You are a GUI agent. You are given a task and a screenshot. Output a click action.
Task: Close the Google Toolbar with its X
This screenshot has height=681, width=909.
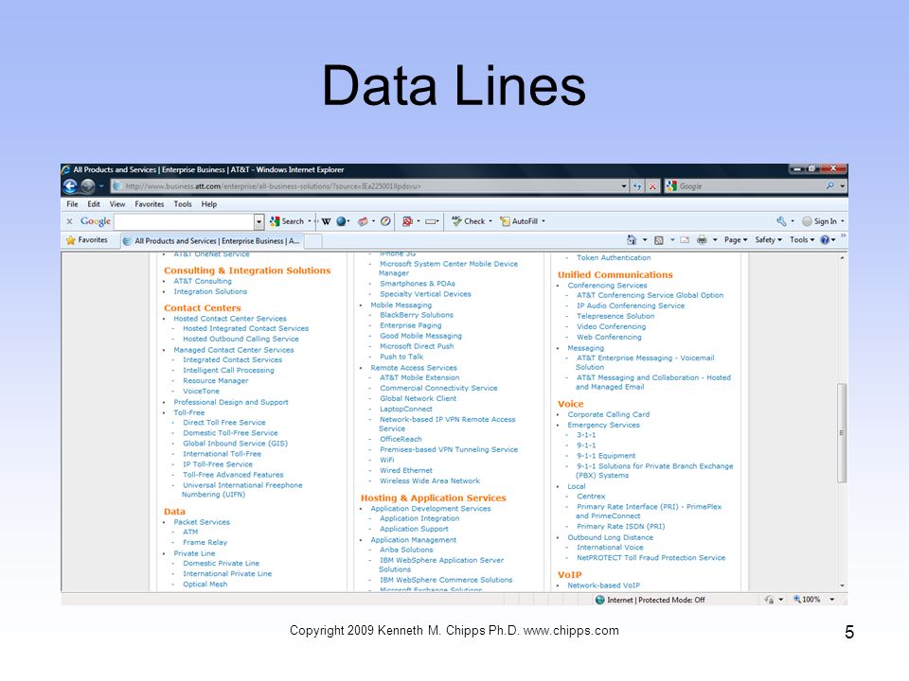point(69,221)
